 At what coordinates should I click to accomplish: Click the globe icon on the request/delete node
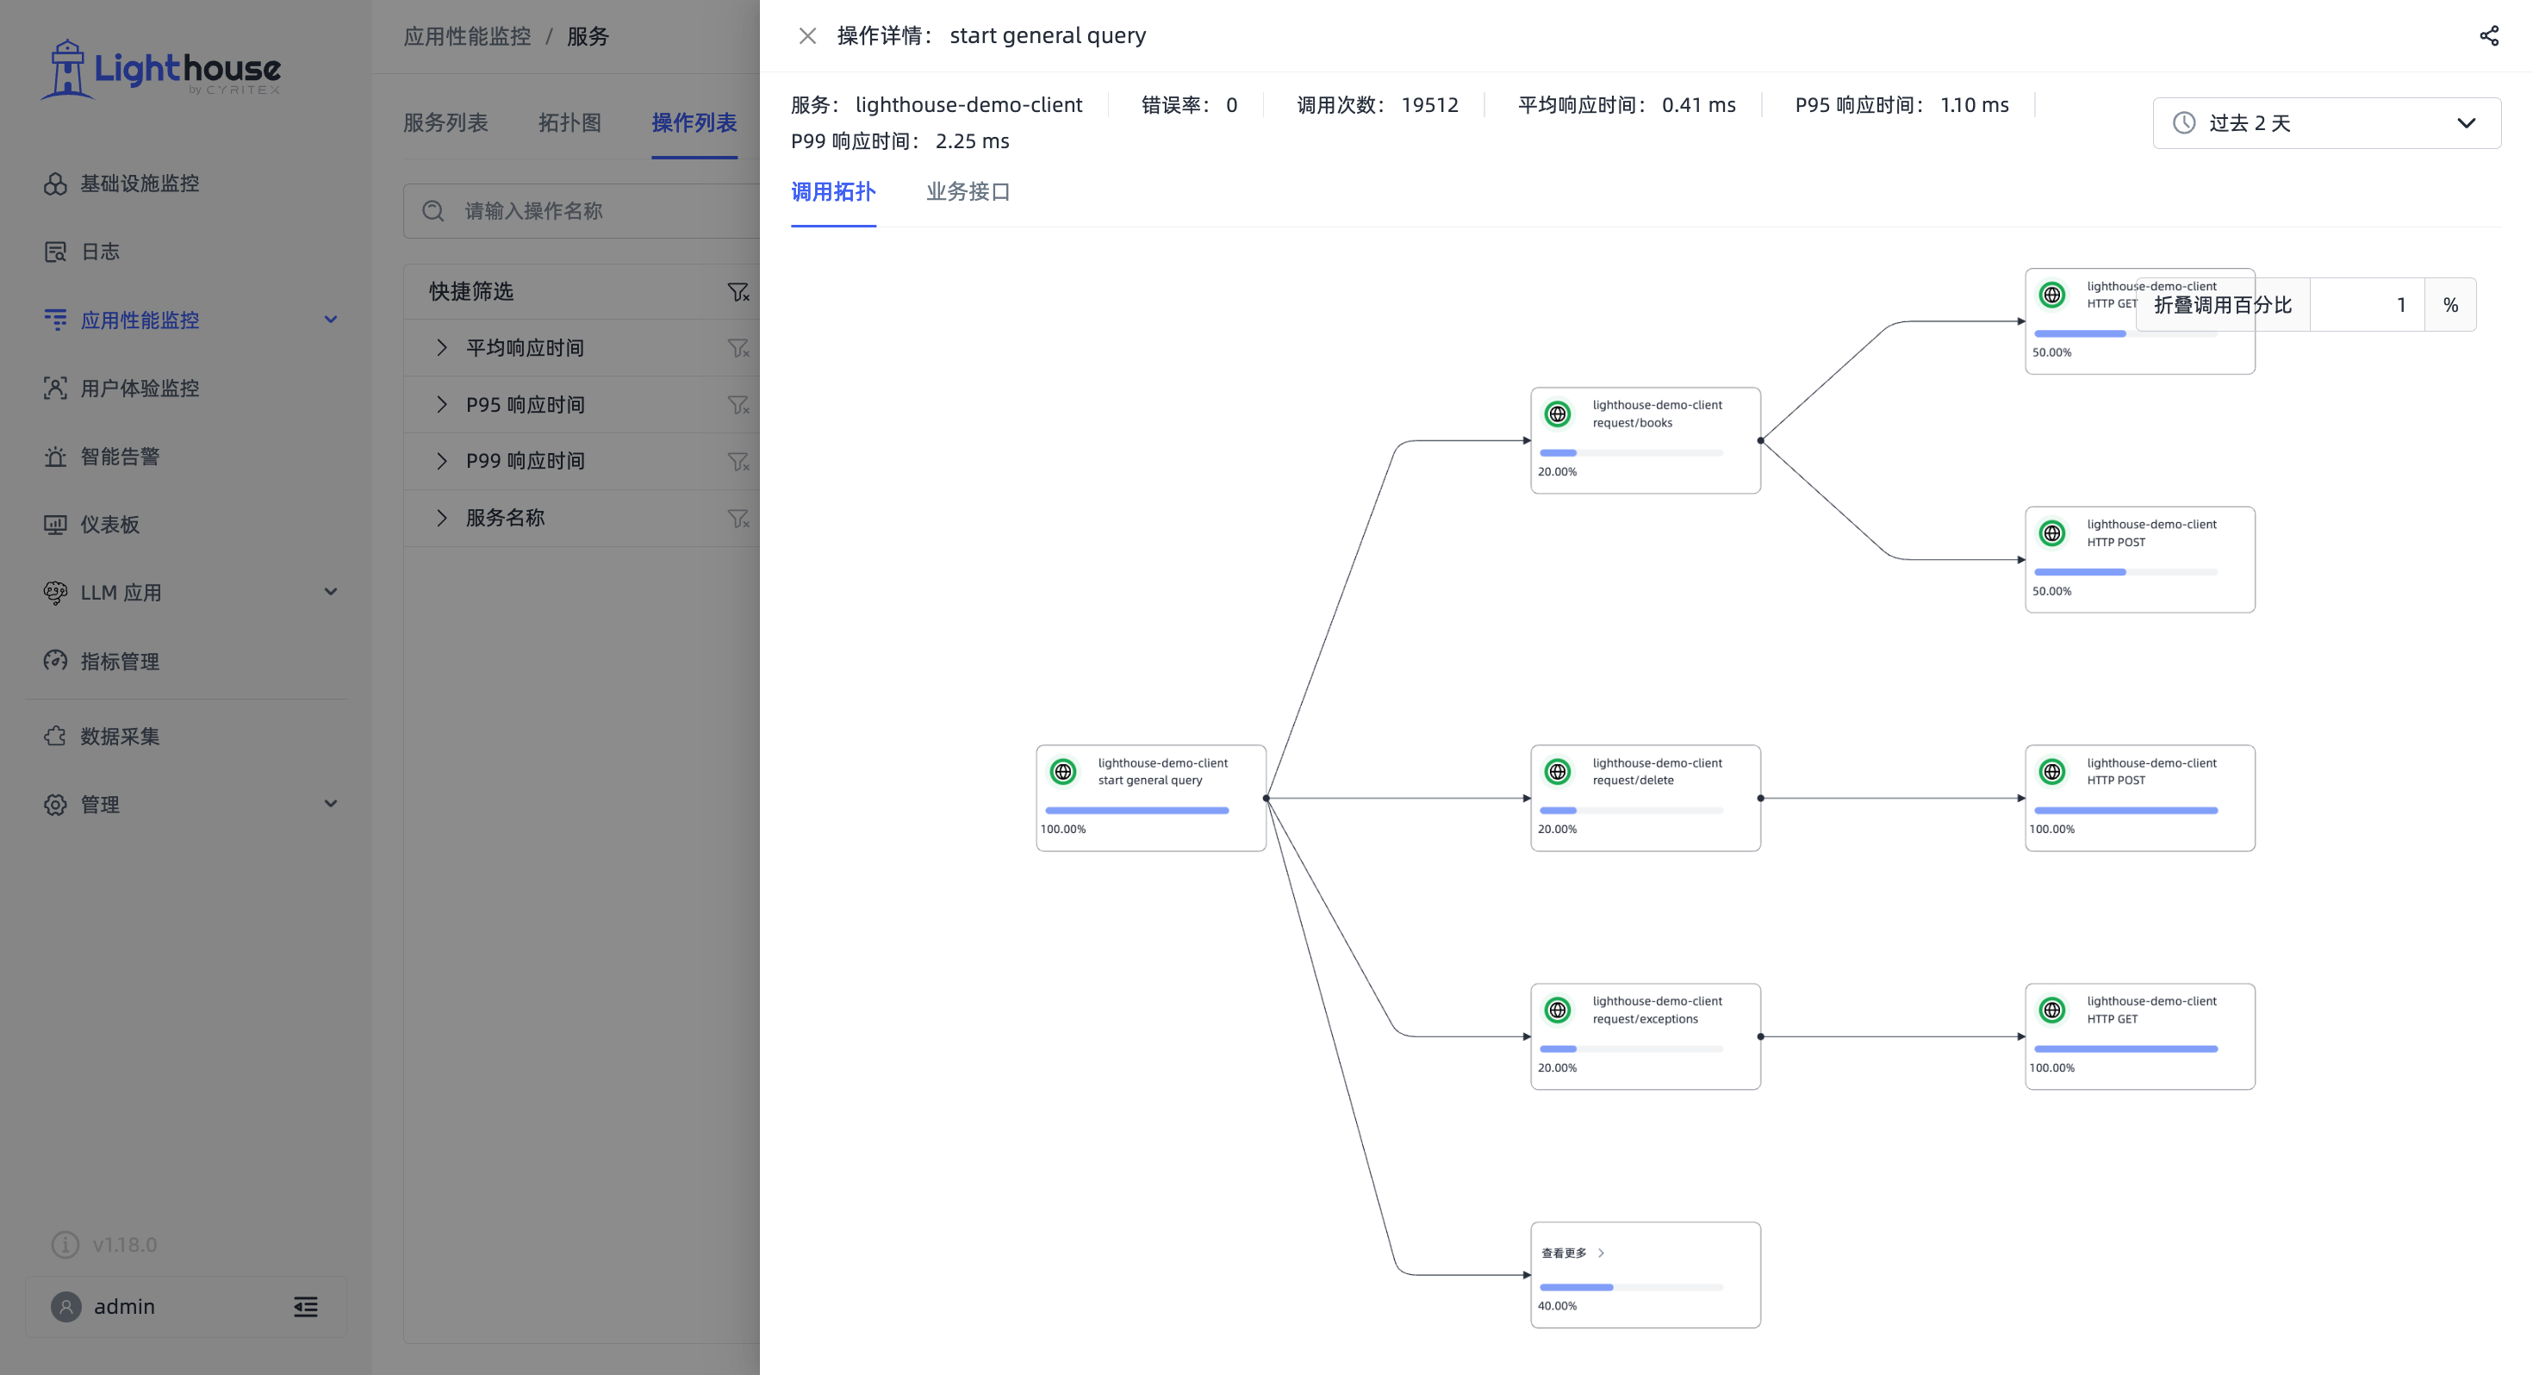tap(1558, 772)
